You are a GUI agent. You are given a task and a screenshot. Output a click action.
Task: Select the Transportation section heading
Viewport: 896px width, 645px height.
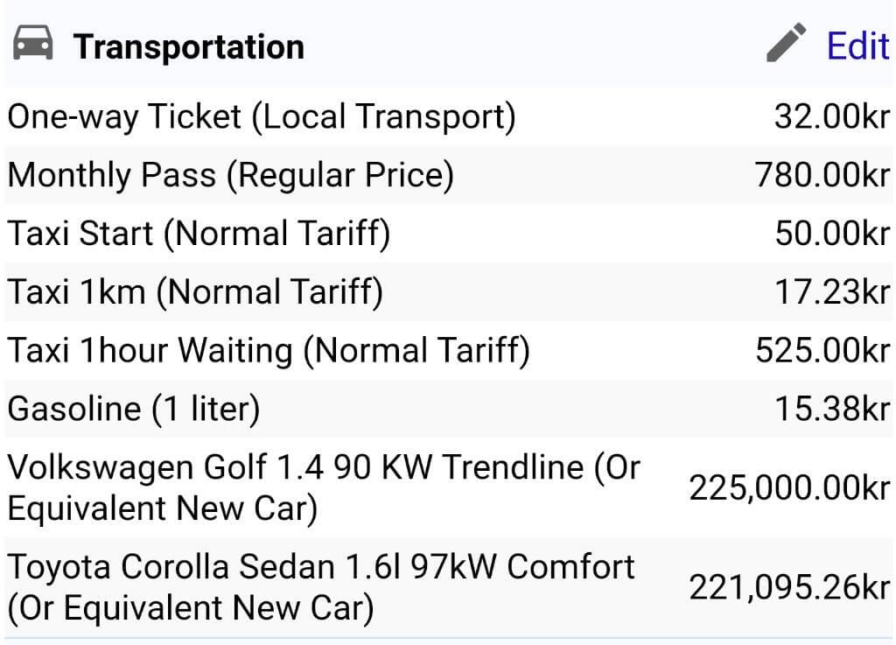[189, 46]
